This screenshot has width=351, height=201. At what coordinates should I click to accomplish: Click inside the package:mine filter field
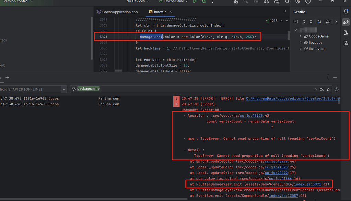click(x=89, y=88)
